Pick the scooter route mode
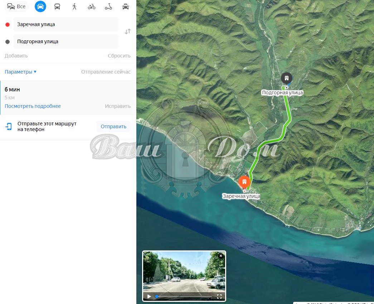This screenshot has width=374, height=304. click(x=108, y=7)
